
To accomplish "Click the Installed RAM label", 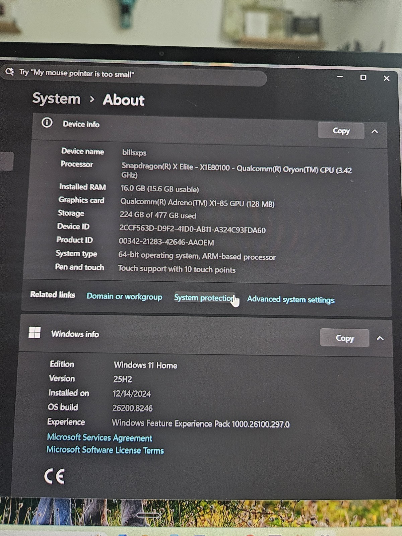I will [82, 187].
